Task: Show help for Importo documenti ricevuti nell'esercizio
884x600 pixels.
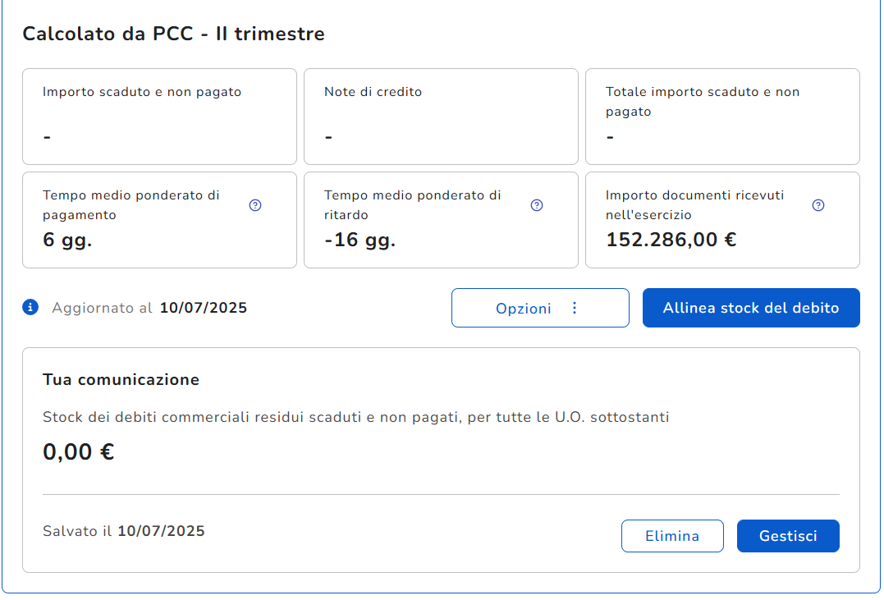Action: (818, 205)
